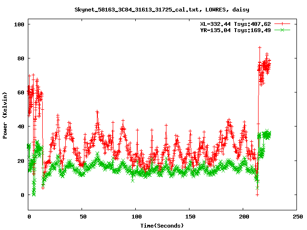Click the y-axis tick label 20
This screenshot has width=307, height=230.
pyautogui.click(x=21, y=161)
